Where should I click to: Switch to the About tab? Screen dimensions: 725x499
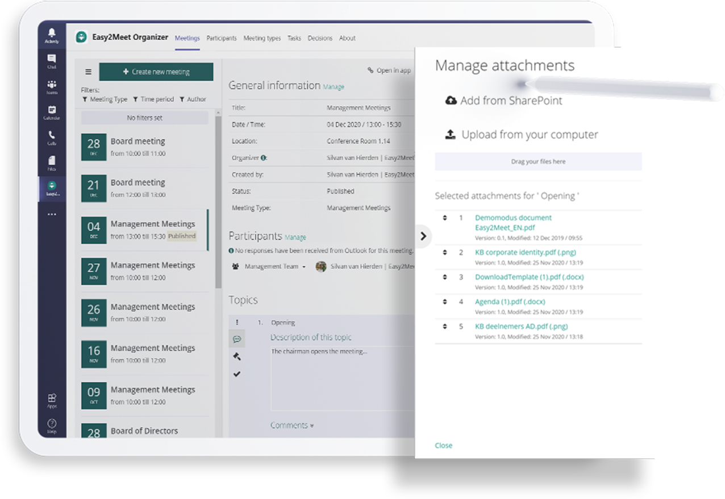click(347, 39)
